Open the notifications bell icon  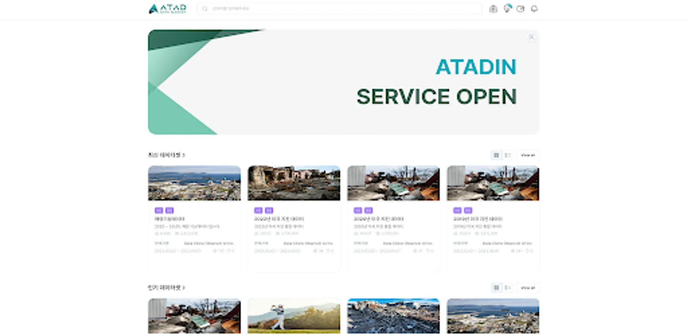point(534,9)
